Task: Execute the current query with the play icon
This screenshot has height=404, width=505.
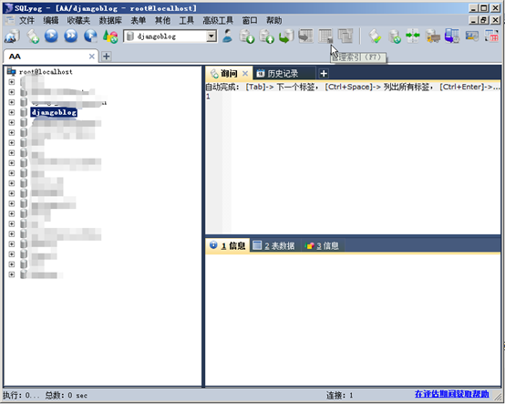Action: coord(51,36)
